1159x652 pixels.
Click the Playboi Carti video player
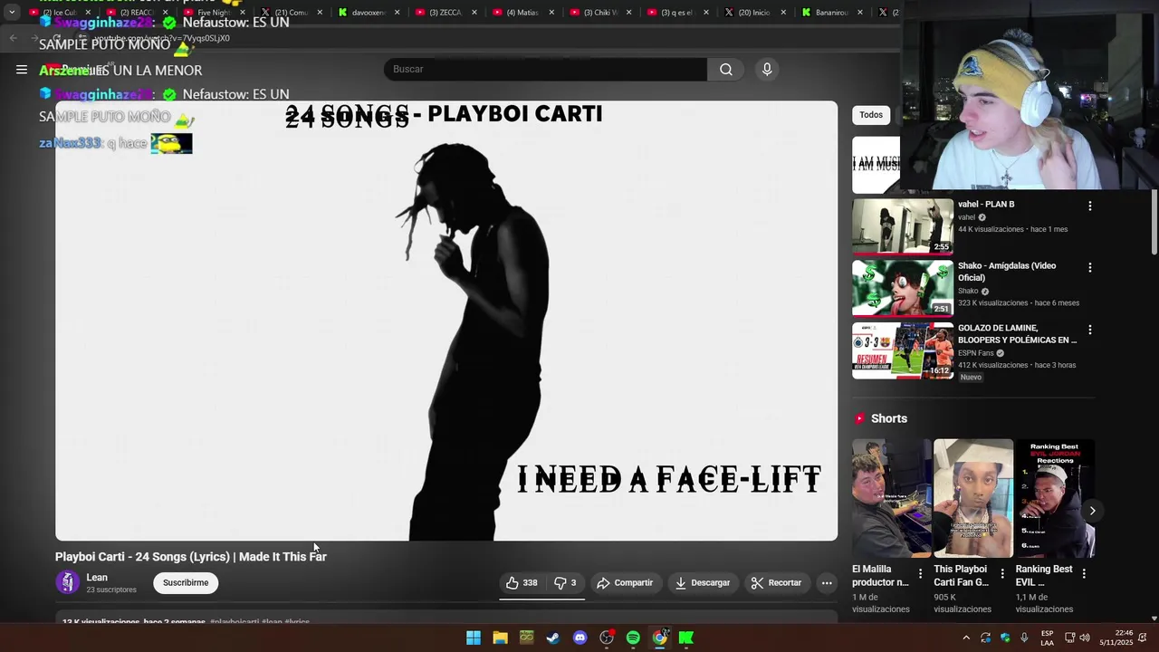click(x=446, y=321)
